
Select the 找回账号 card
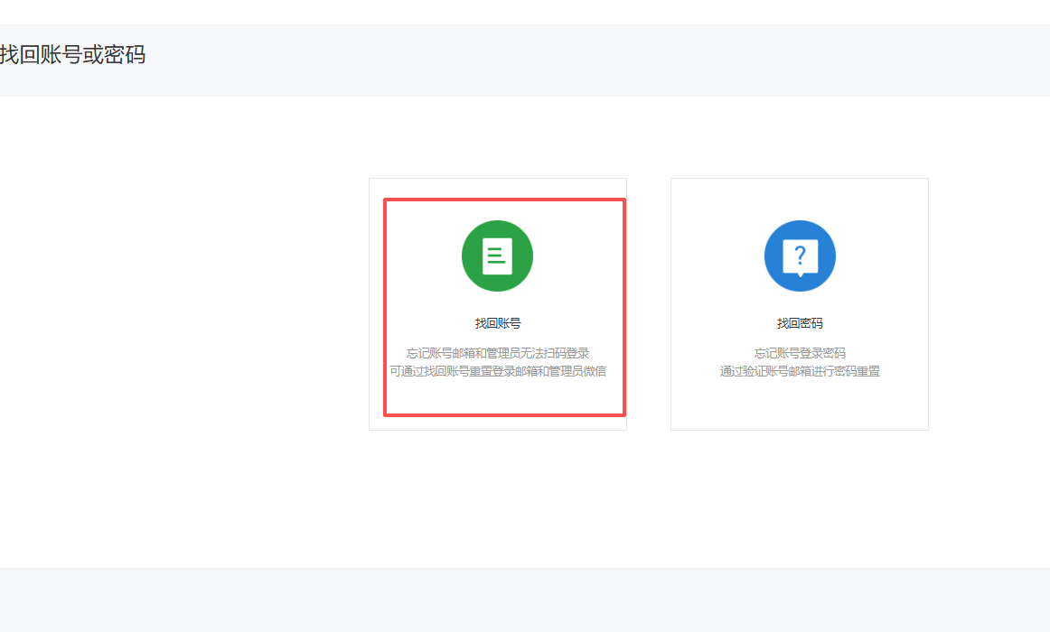pos(497,304)
